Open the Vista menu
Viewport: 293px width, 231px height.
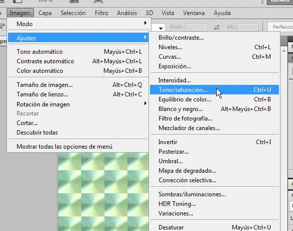[x=168, y=13]
